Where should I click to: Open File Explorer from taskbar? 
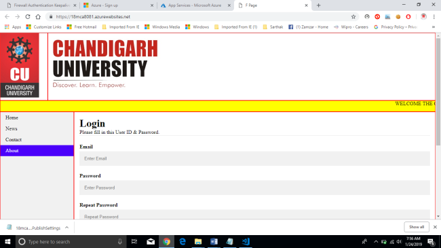[x=198, y=241]
